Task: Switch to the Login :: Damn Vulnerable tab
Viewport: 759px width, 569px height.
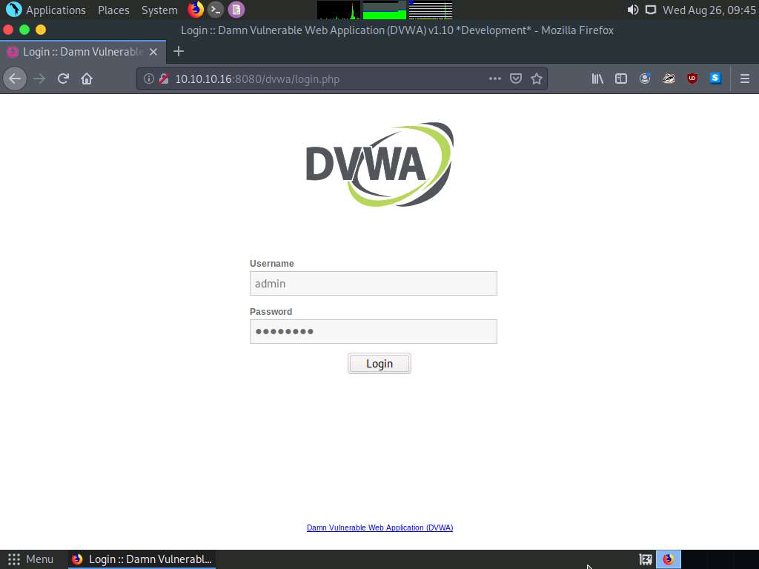Action: click(82, 52)
